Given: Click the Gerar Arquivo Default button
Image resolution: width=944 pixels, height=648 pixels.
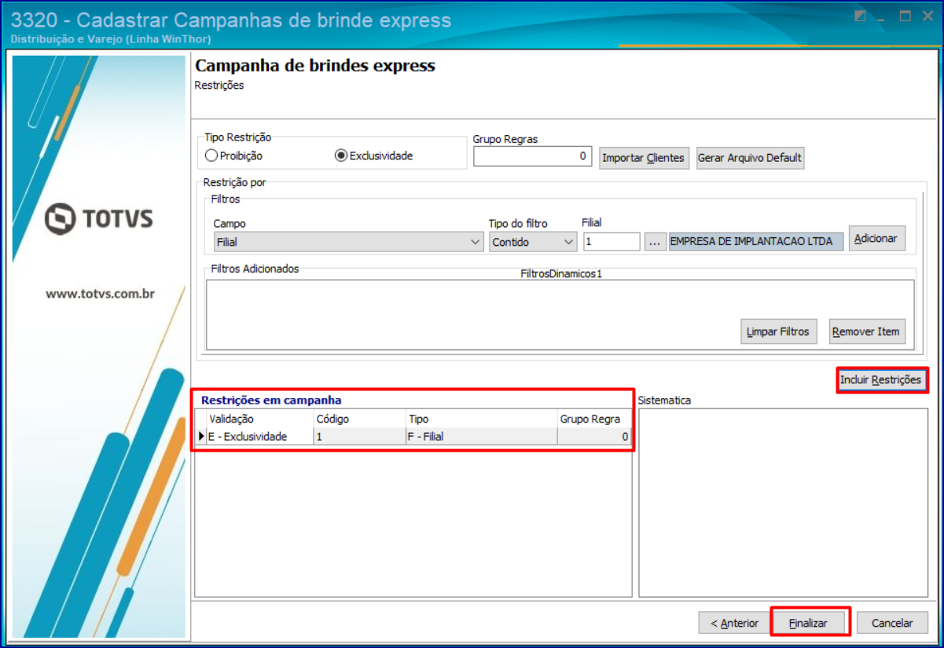Looking at the screenshot, I should click(750, 158).
